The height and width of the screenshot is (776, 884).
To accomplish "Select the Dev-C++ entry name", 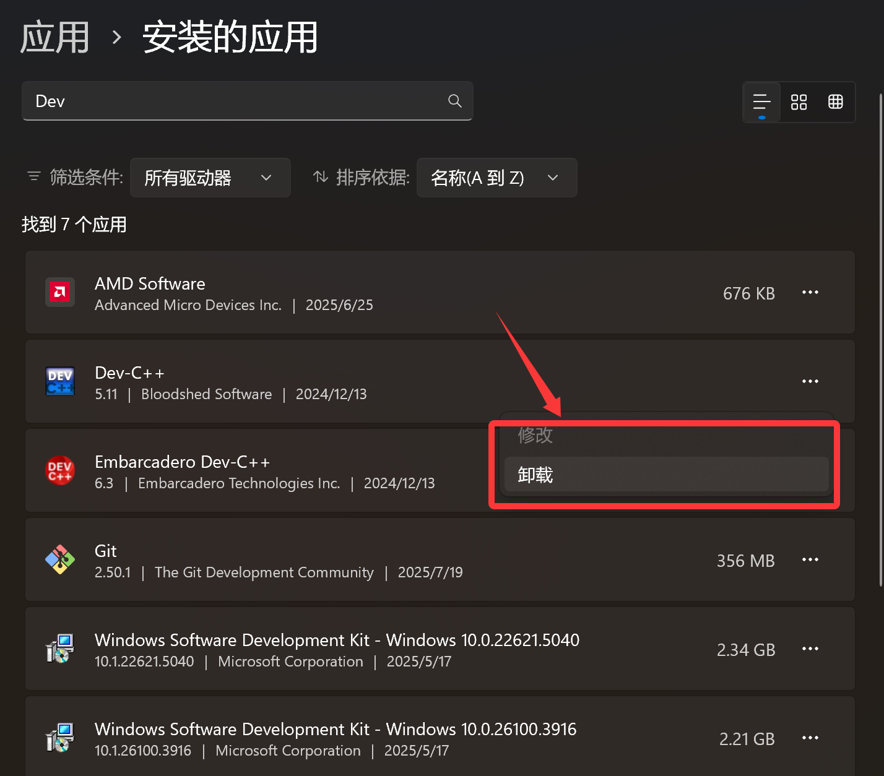I will click(129, 373).
